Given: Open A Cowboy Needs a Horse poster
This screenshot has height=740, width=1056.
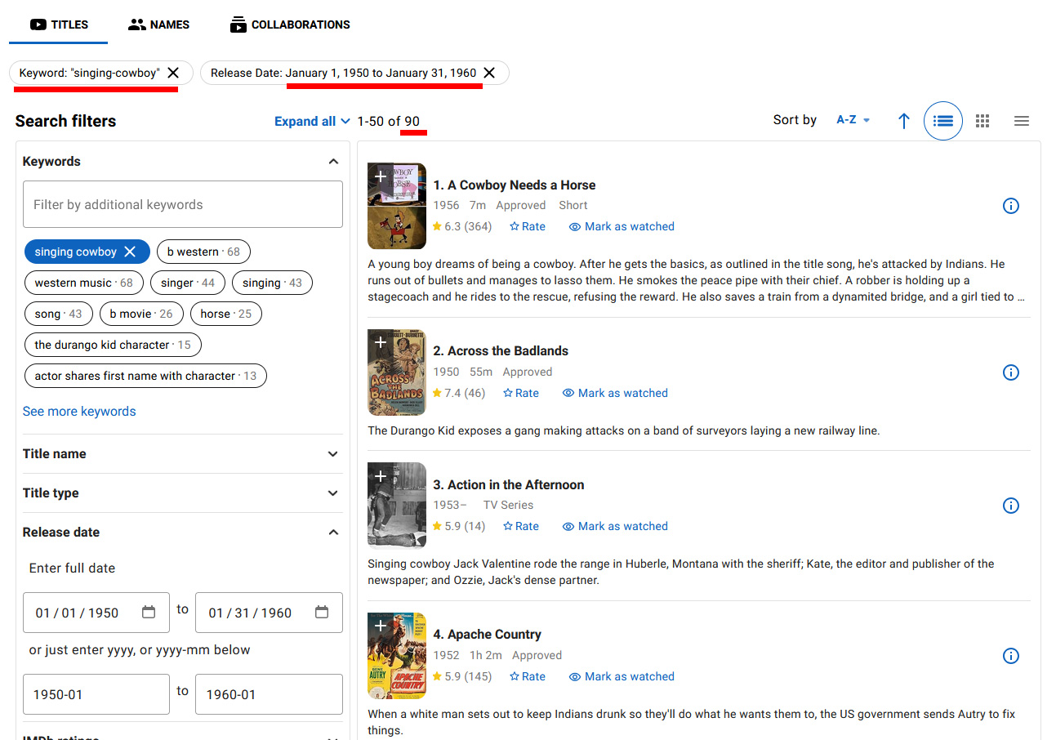Looking at the screenshot, I should click(x=397, y=206).
